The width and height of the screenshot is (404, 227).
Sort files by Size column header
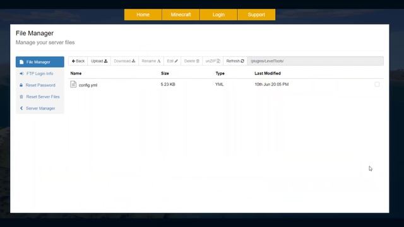[x=165, y=73]
